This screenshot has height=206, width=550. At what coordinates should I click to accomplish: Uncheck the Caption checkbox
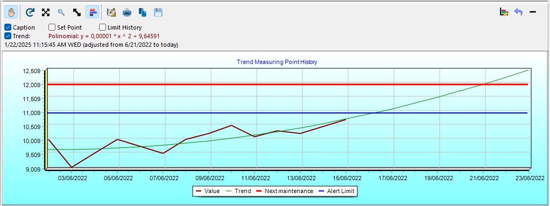coord(8,27)
